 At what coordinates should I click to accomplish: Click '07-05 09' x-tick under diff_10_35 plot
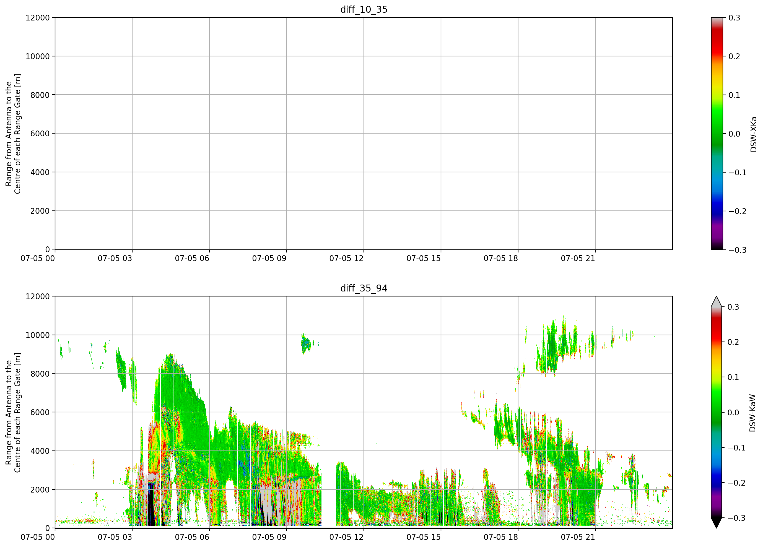[x=269, y=259]
